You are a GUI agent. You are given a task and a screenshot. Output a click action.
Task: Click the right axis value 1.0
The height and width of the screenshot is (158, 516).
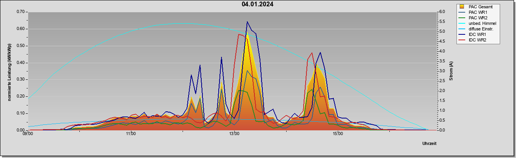coord(443,111)
